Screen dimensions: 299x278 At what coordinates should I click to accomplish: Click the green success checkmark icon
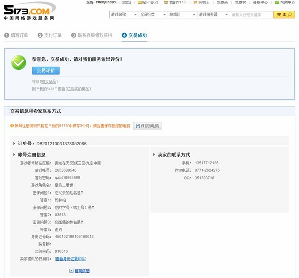tap(19, 62)
